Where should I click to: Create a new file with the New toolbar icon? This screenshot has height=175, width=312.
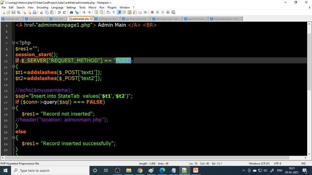point(3,12)
